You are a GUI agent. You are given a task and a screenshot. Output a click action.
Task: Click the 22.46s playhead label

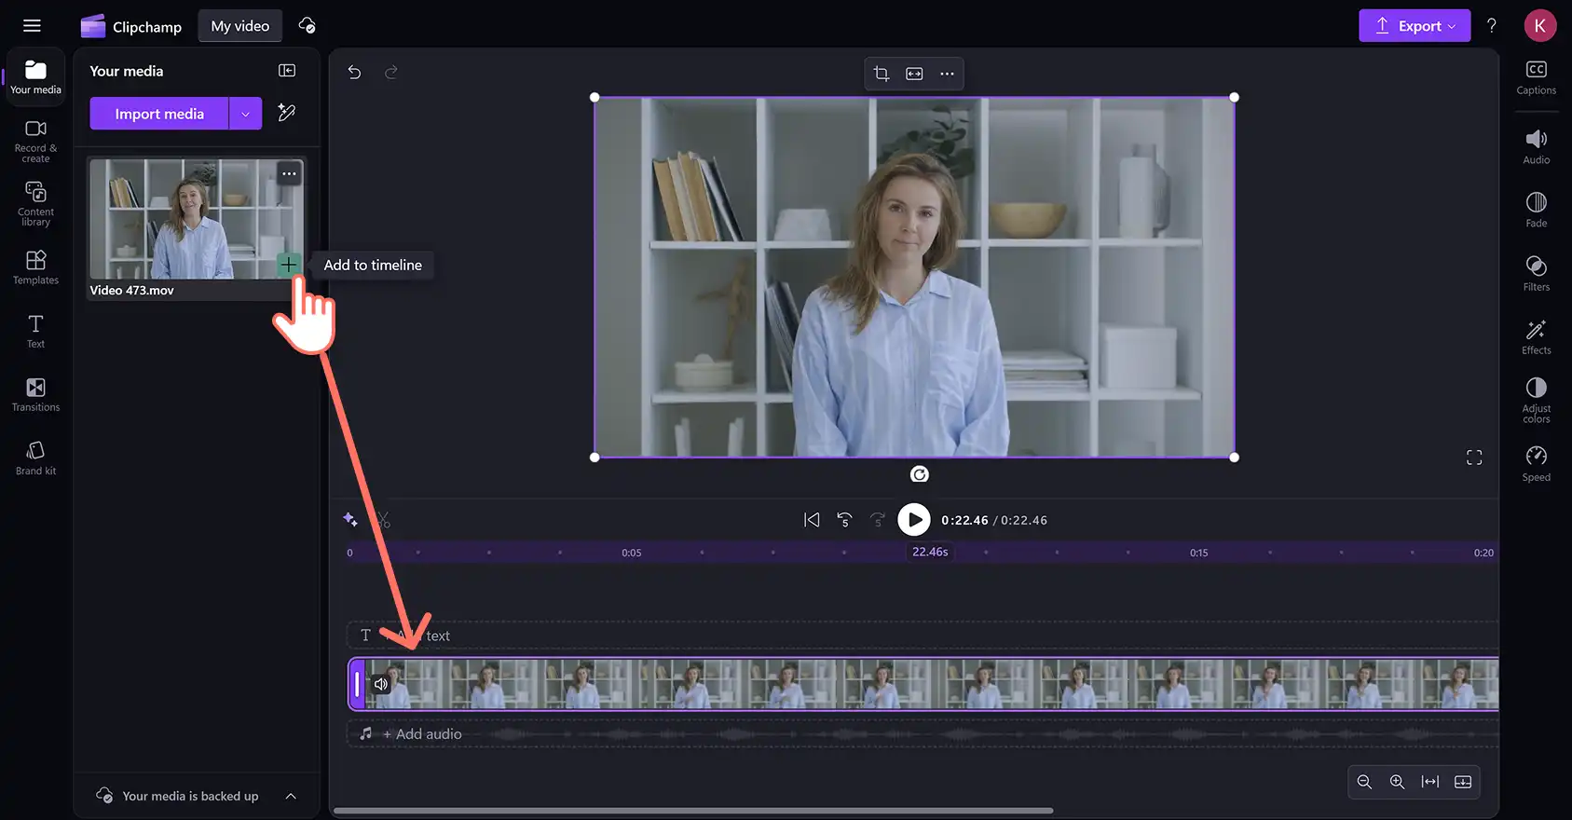click(930, 552)
